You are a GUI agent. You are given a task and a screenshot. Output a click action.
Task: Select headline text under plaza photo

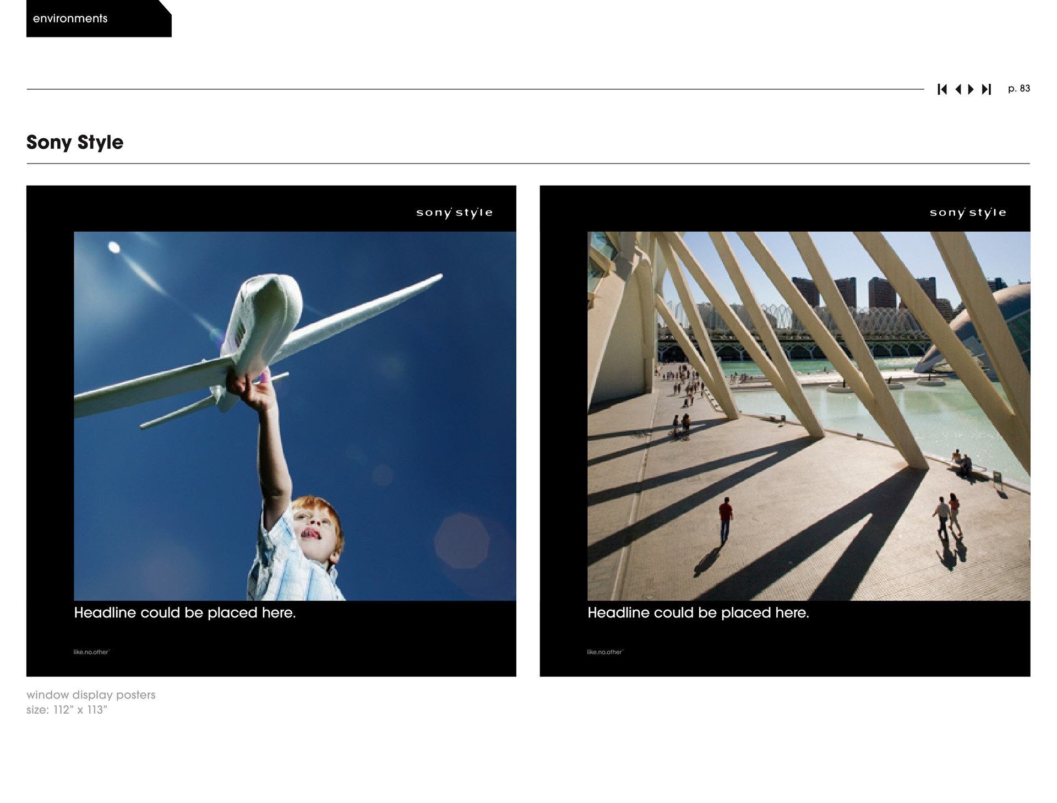click(698, 612)
